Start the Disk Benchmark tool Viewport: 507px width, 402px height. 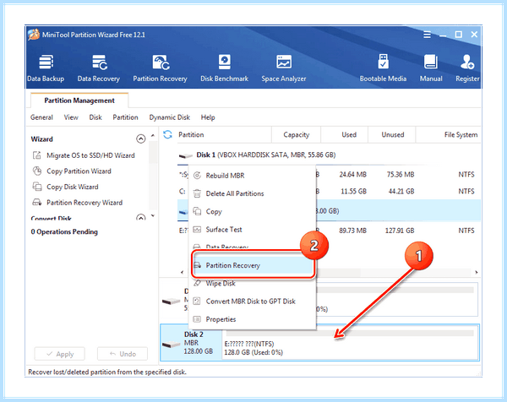coord(224,68)
